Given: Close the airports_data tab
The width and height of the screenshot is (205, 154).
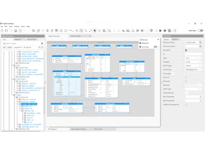Looking at the screenshot, I should [x=90, y=36].
